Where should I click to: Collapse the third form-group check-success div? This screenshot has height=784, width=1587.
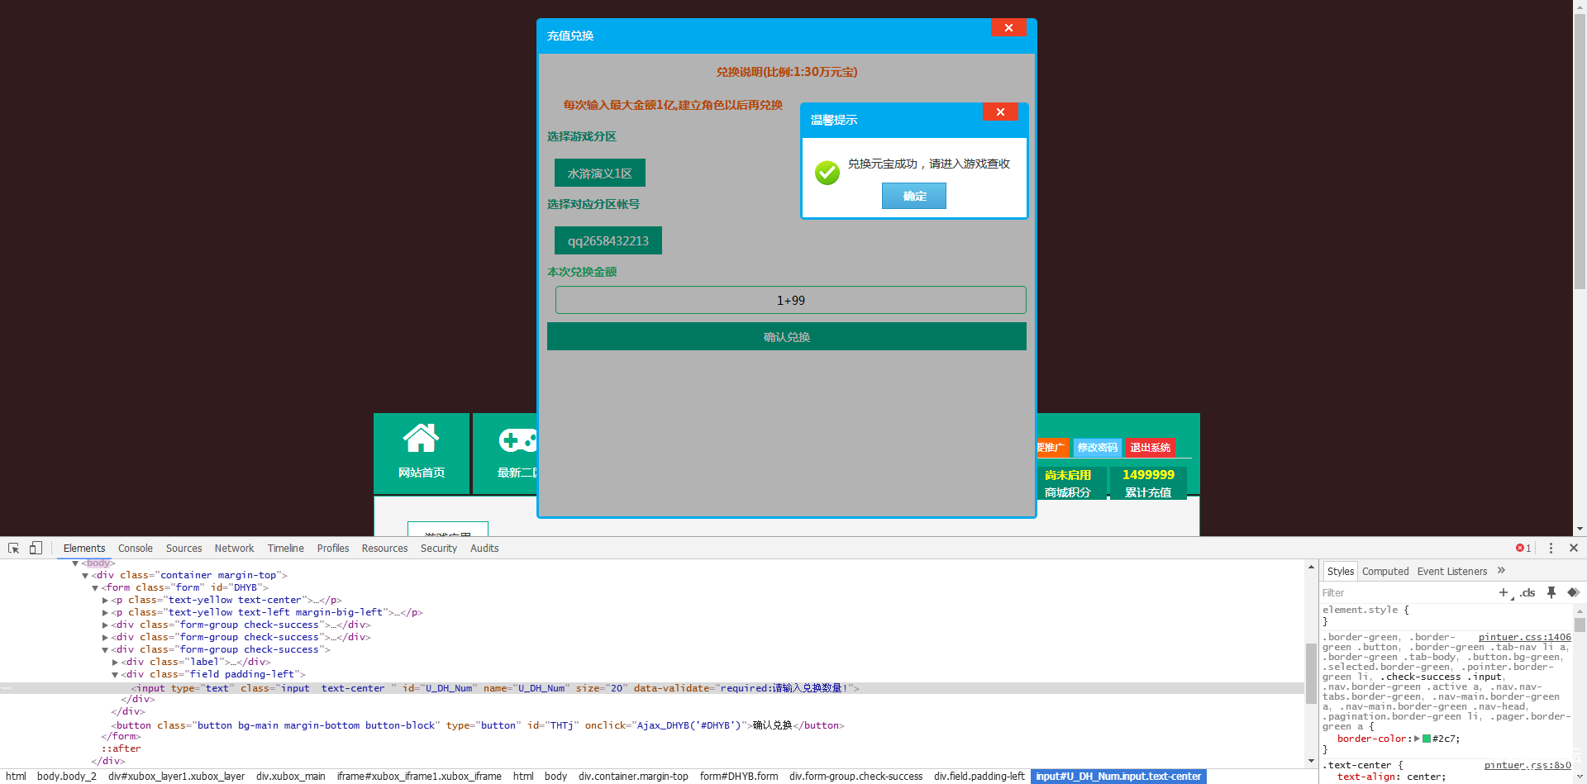(x=105, y=649)
